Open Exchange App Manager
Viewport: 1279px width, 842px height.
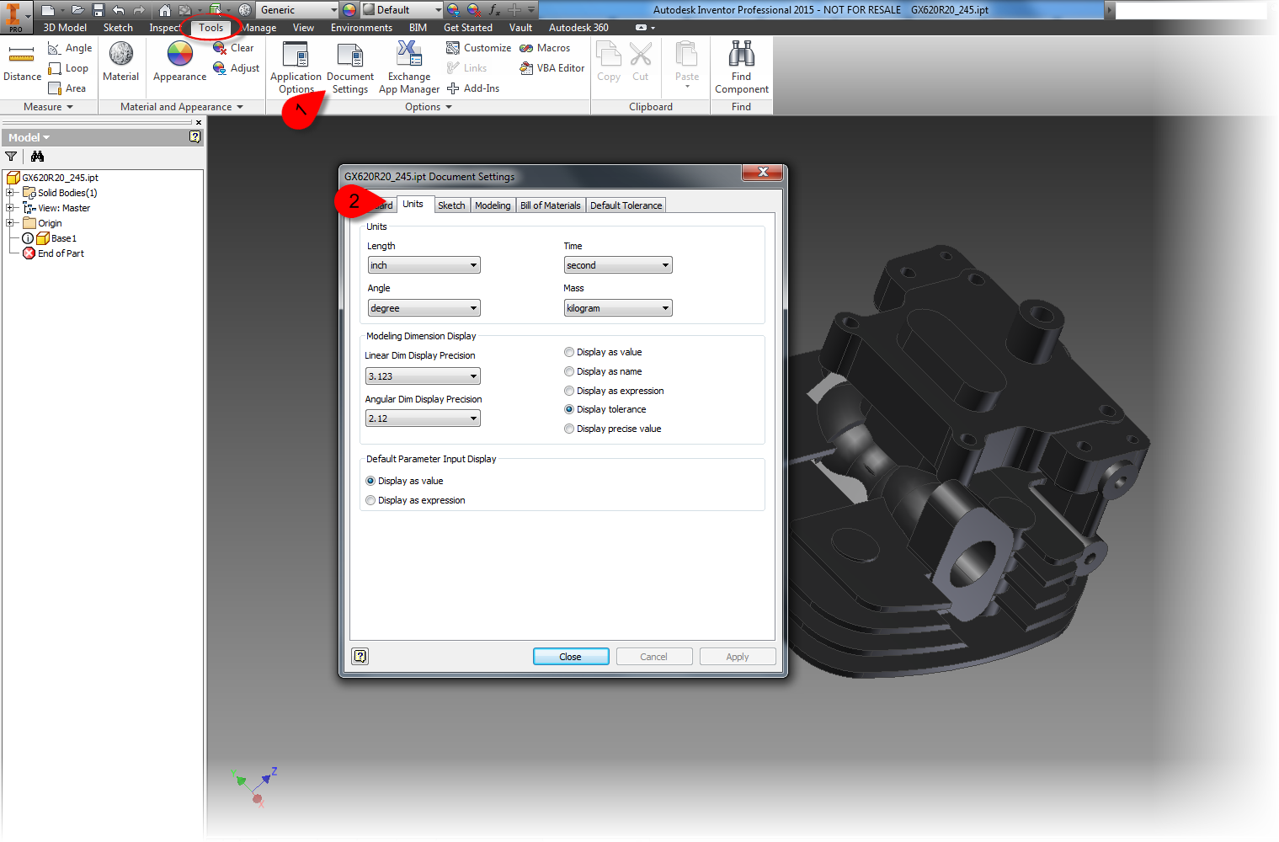pos(409,67)
